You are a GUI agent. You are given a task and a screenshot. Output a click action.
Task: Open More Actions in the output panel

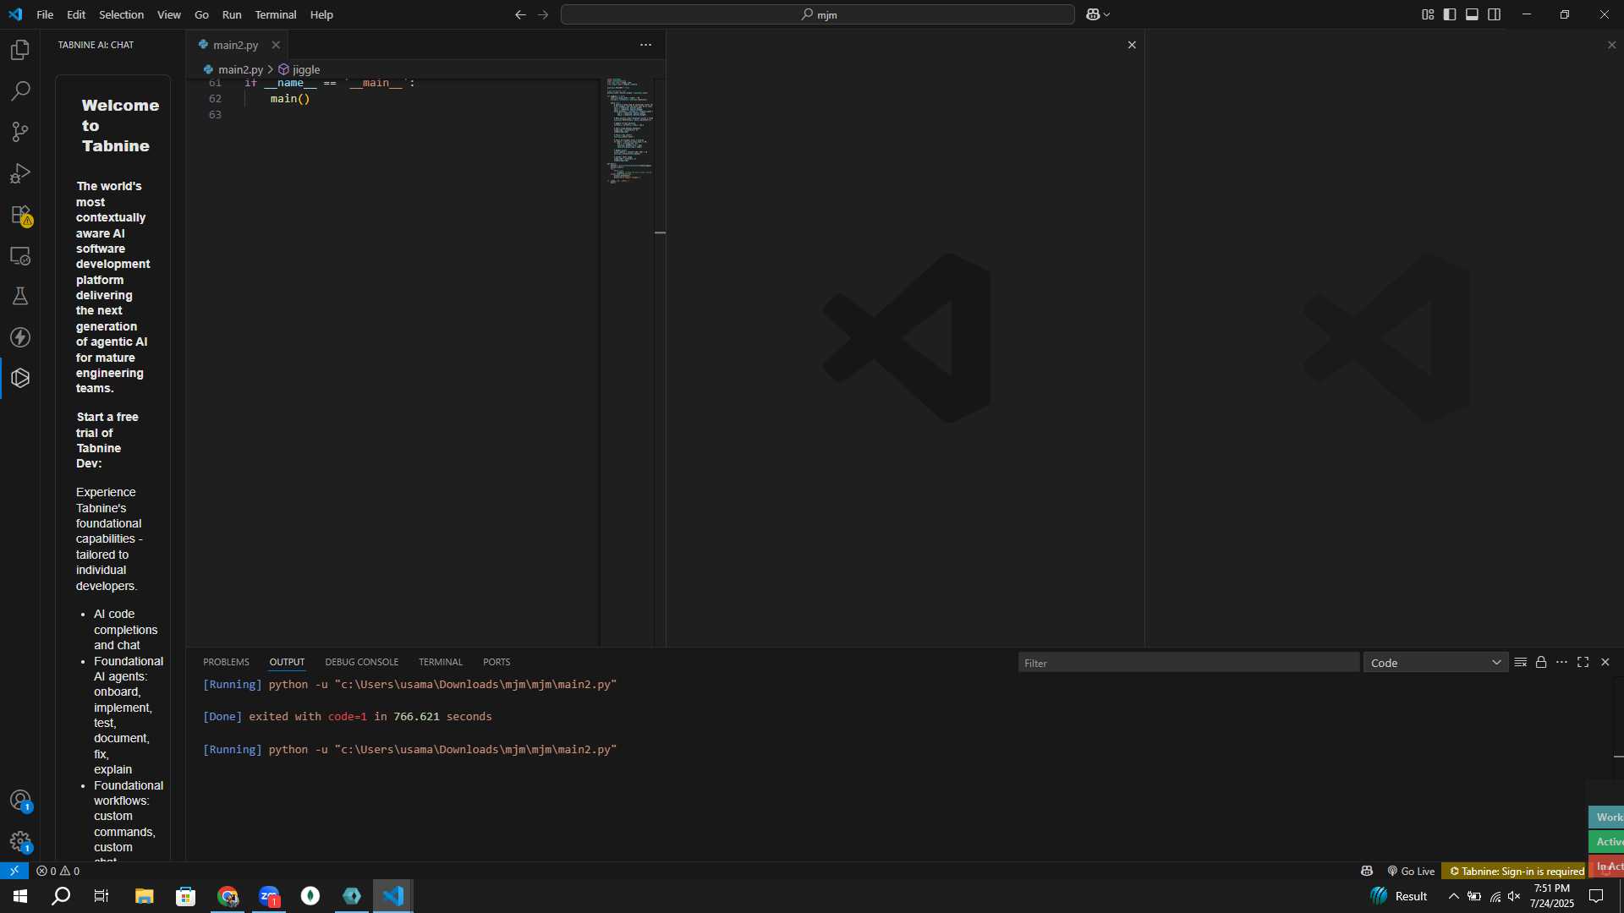tap(1561, 663)
